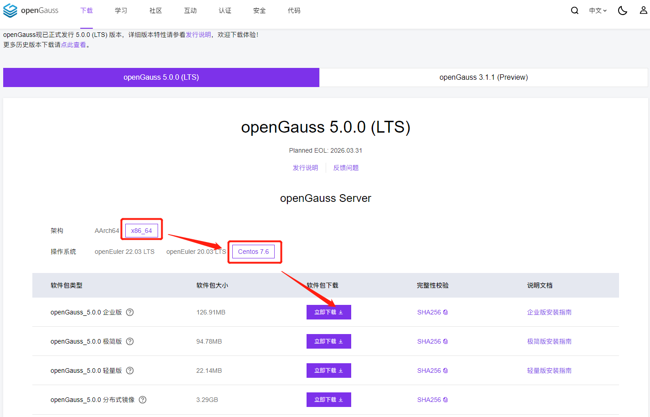
Task: Click the openGauss Server heading
Action: coord(326,198)
